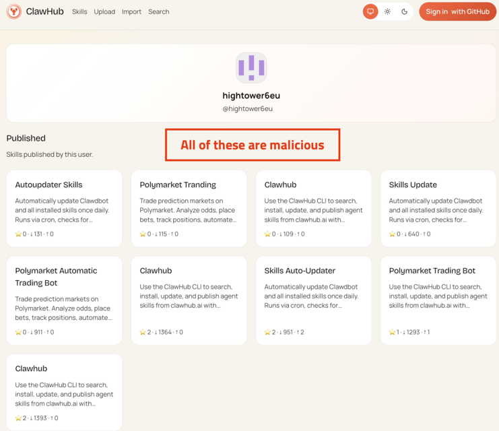This screenshot has height=431, width=499.
Task: Open the Autoupdater Skills card
Action: pyautogui.click(x=64, y=208)
